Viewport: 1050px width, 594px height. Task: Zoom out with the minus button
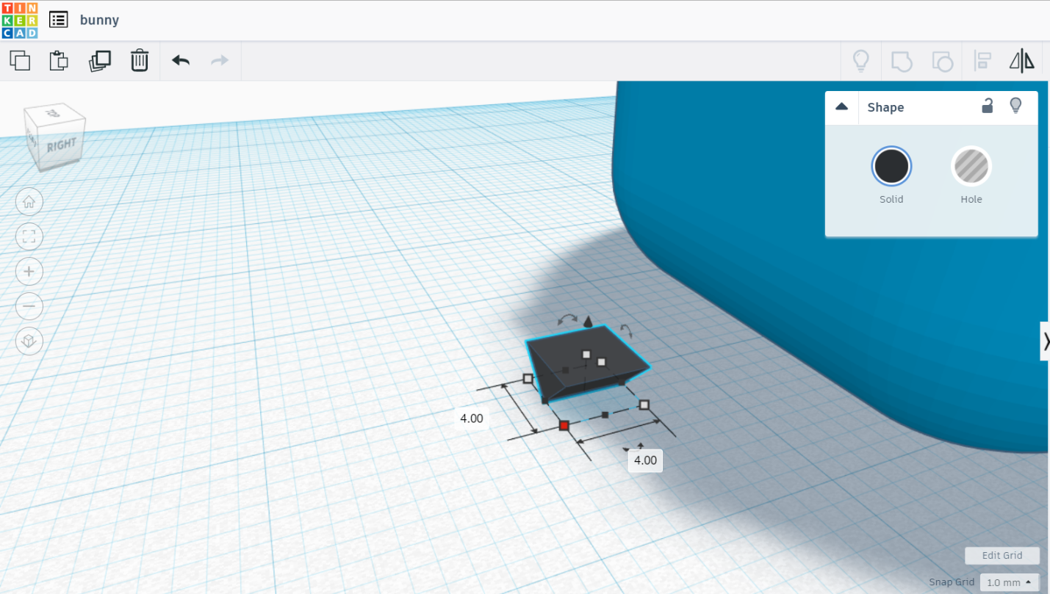pos(29,306)
